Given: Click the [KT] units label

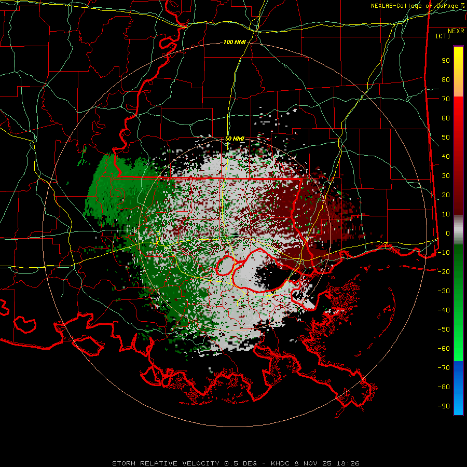Looking at the screenshot, I should (x=443, y=36).
